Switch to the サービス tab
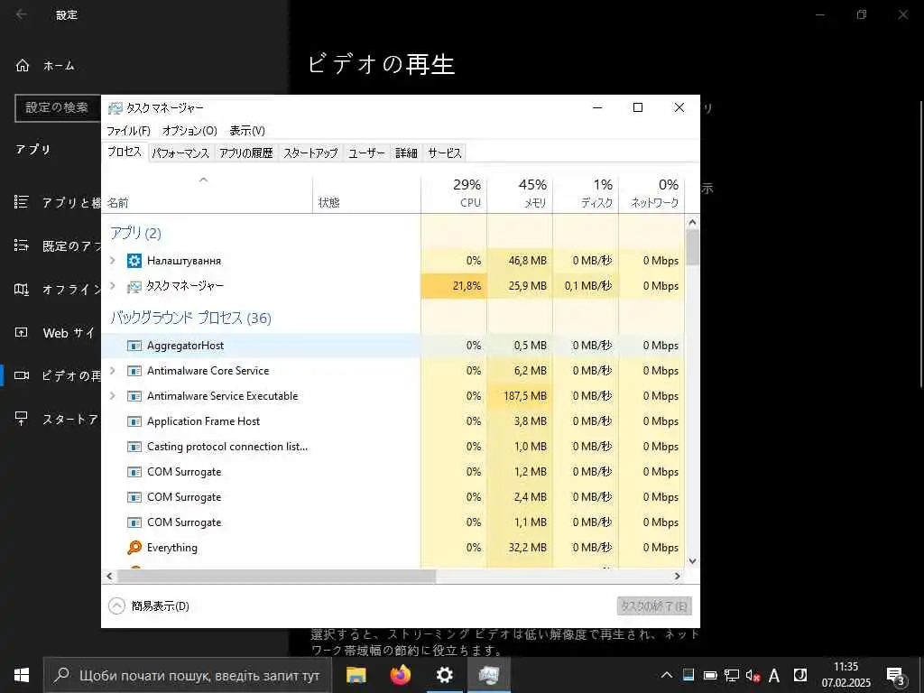924x693 pixels. (445, 153)
